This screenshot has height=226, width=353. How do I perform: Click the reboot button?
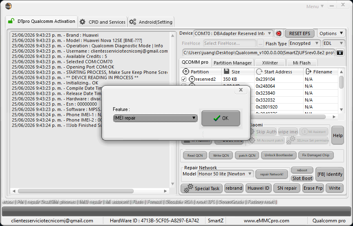pos(302,170)
